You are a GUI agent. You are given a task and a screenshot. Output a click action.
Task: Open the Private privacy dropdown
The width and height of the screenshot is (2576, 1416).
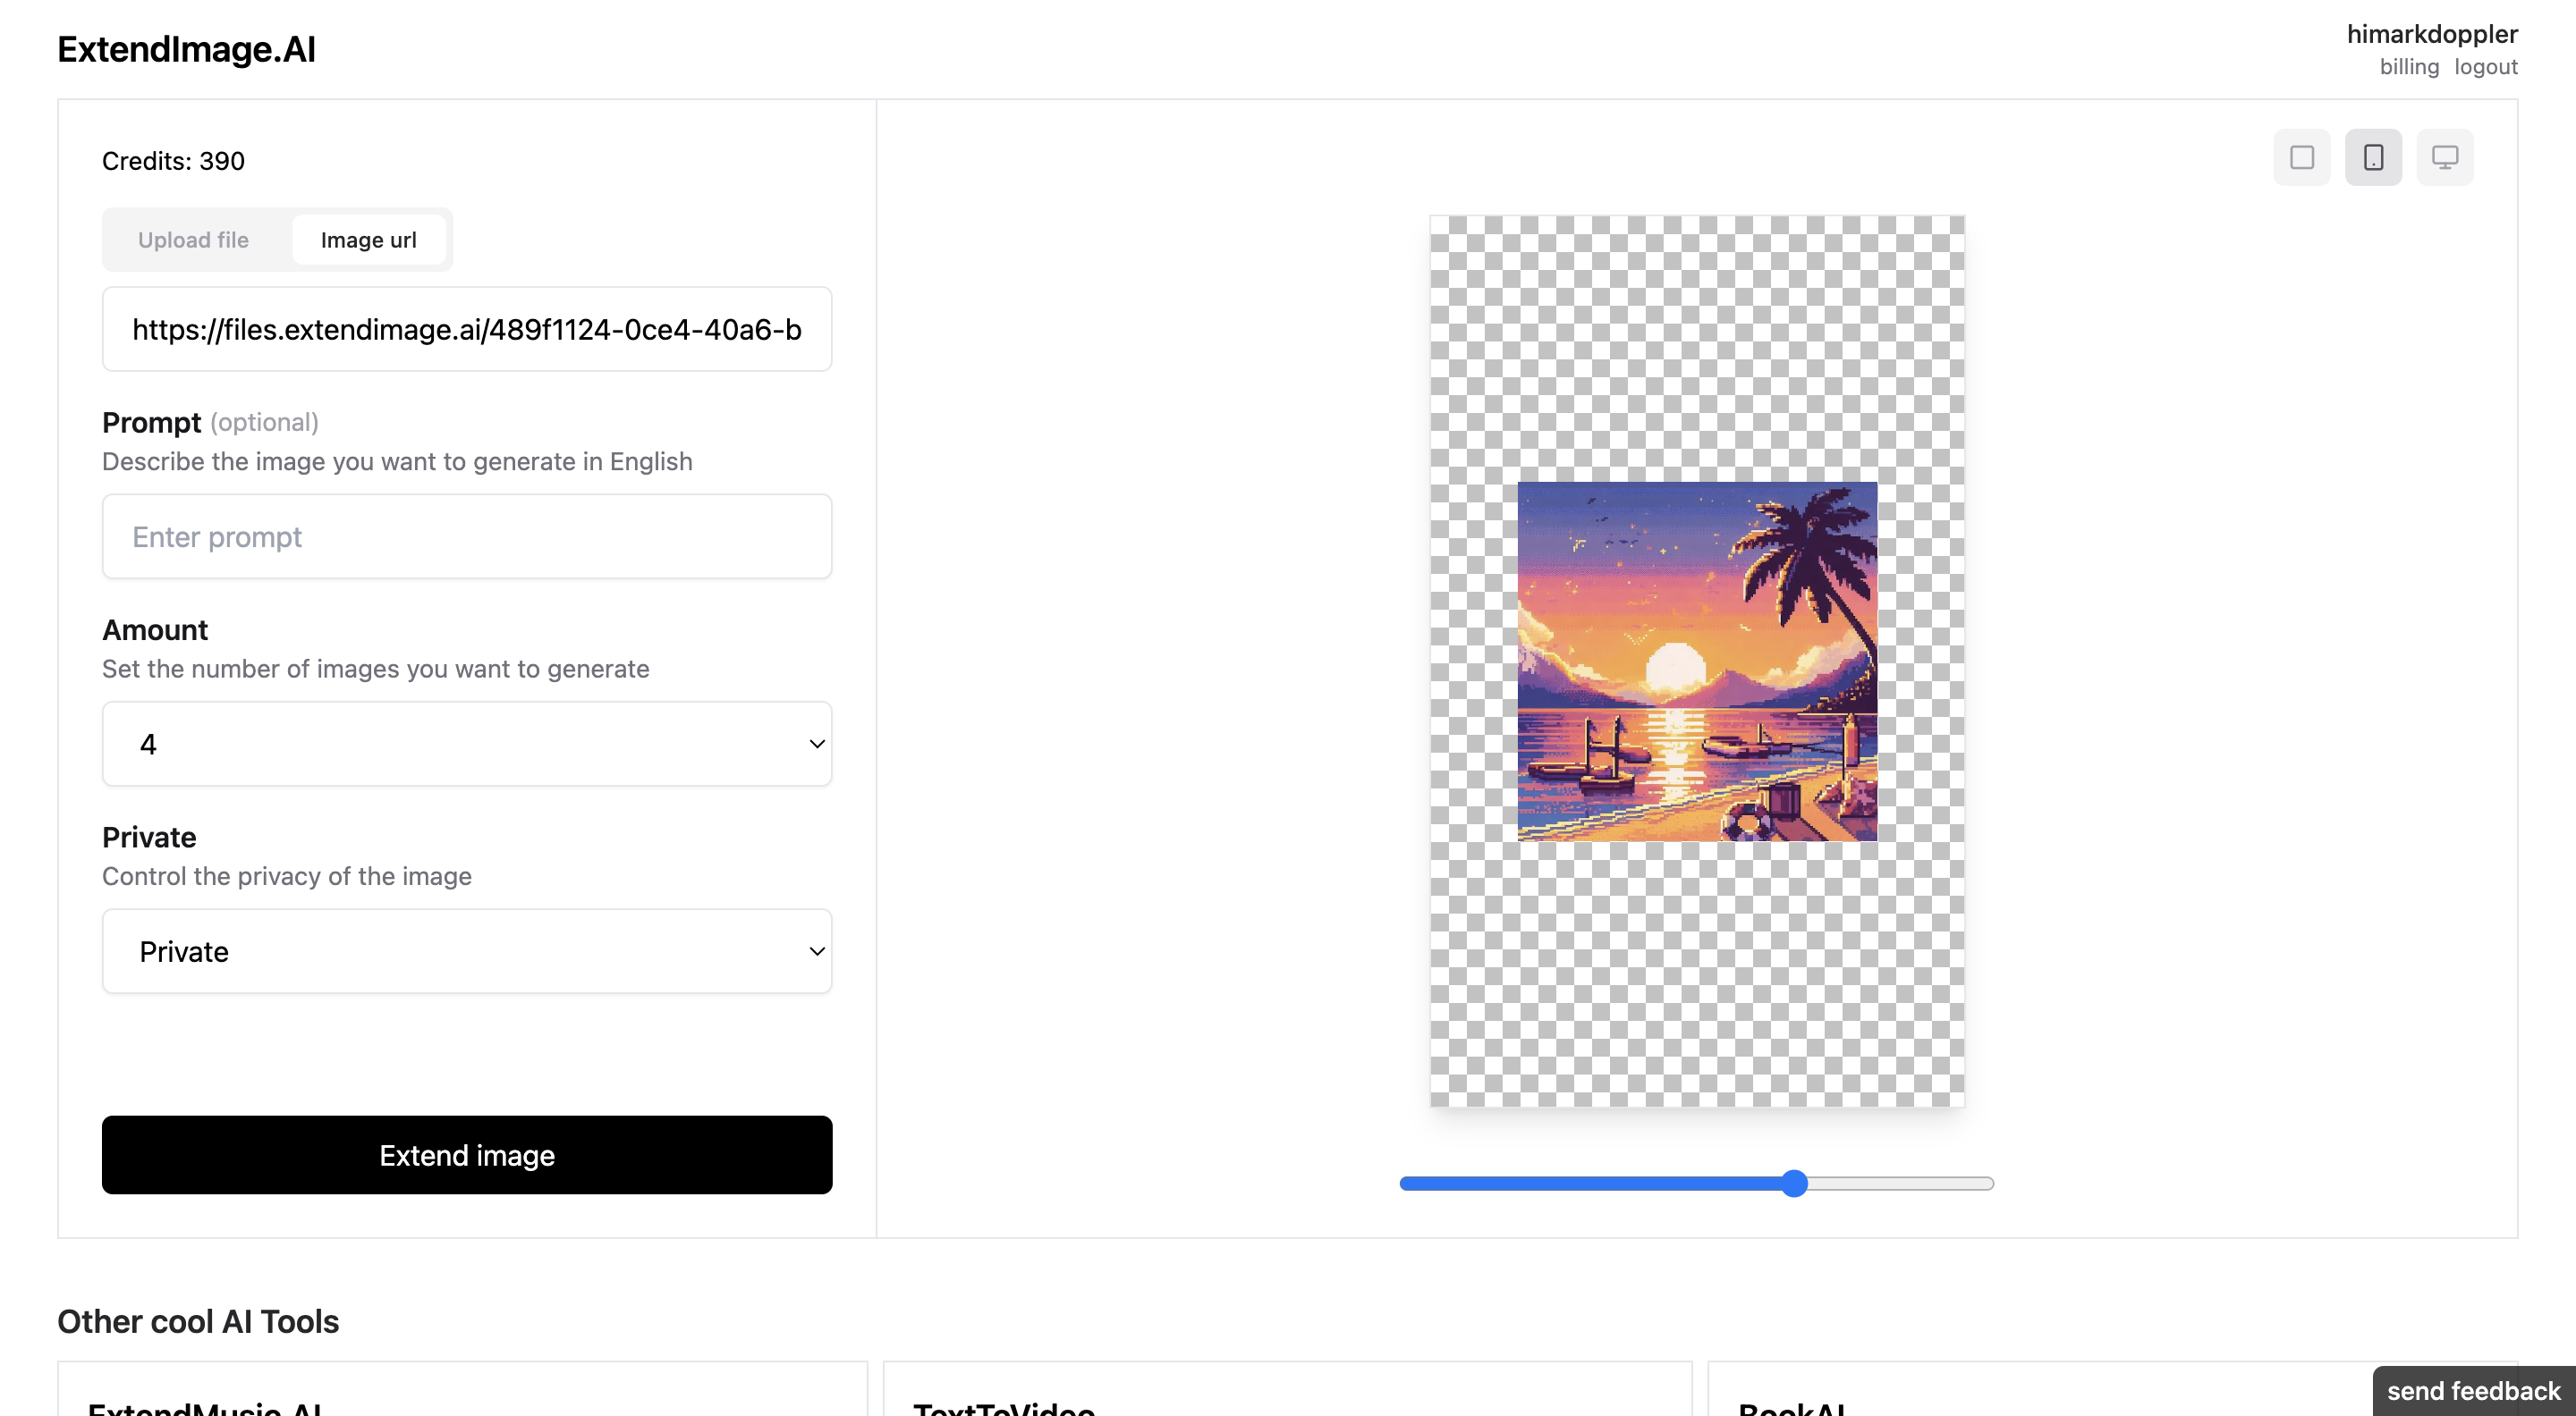pos(467,951)
